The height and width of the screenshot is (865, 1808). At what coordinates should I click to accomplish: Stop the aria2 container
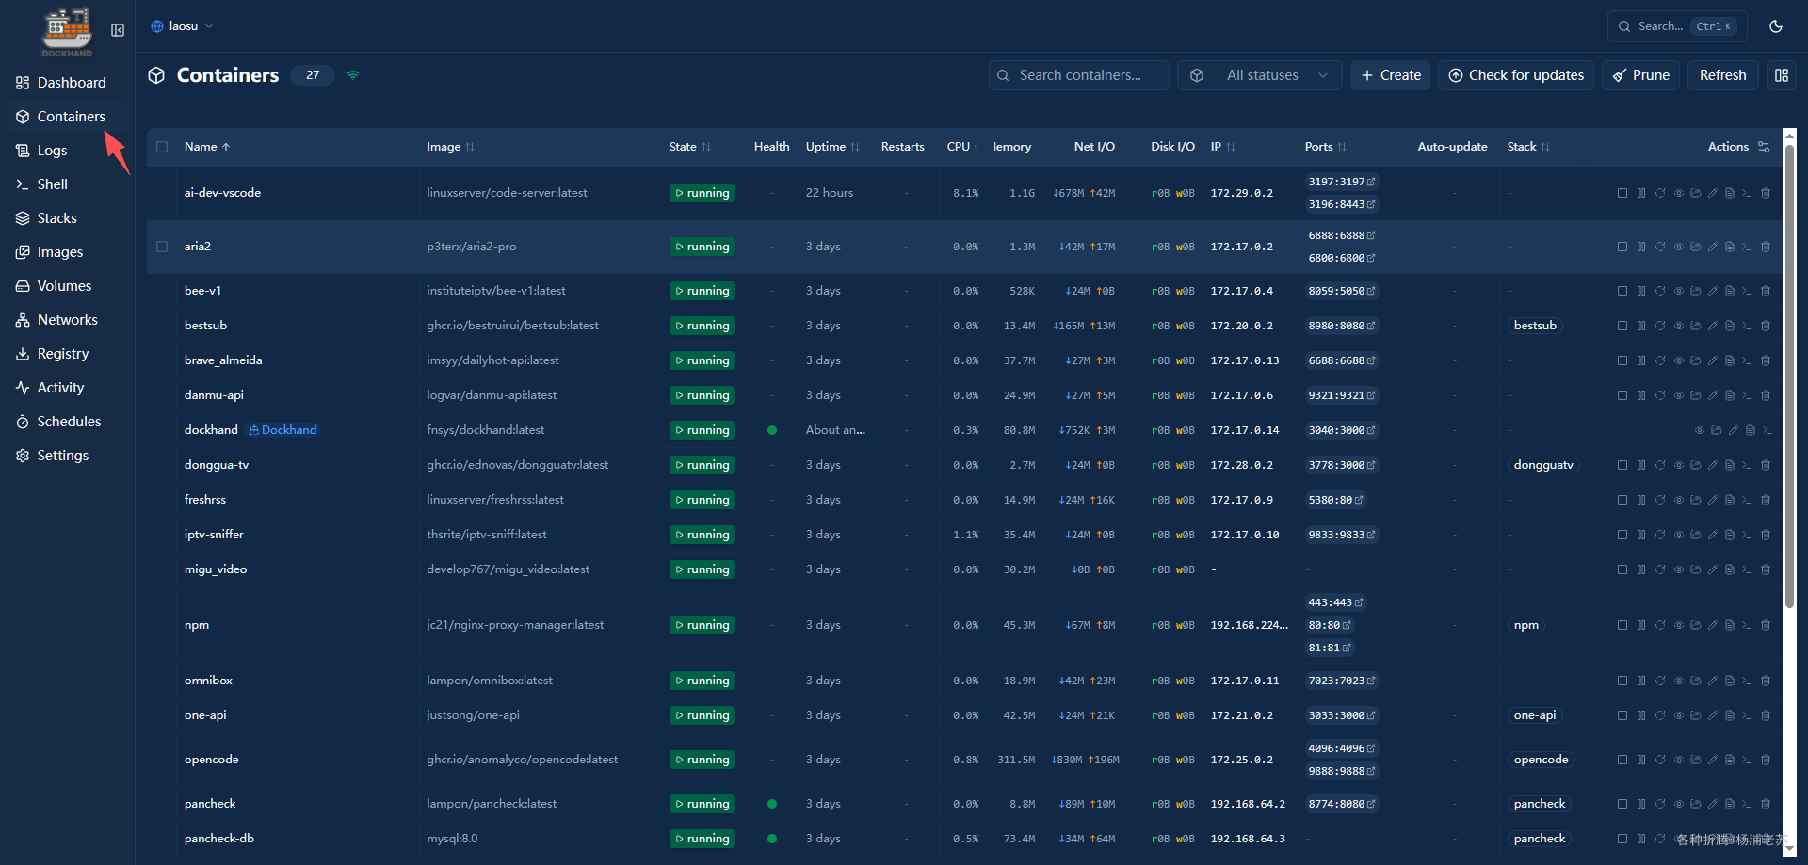point(1622,247)
